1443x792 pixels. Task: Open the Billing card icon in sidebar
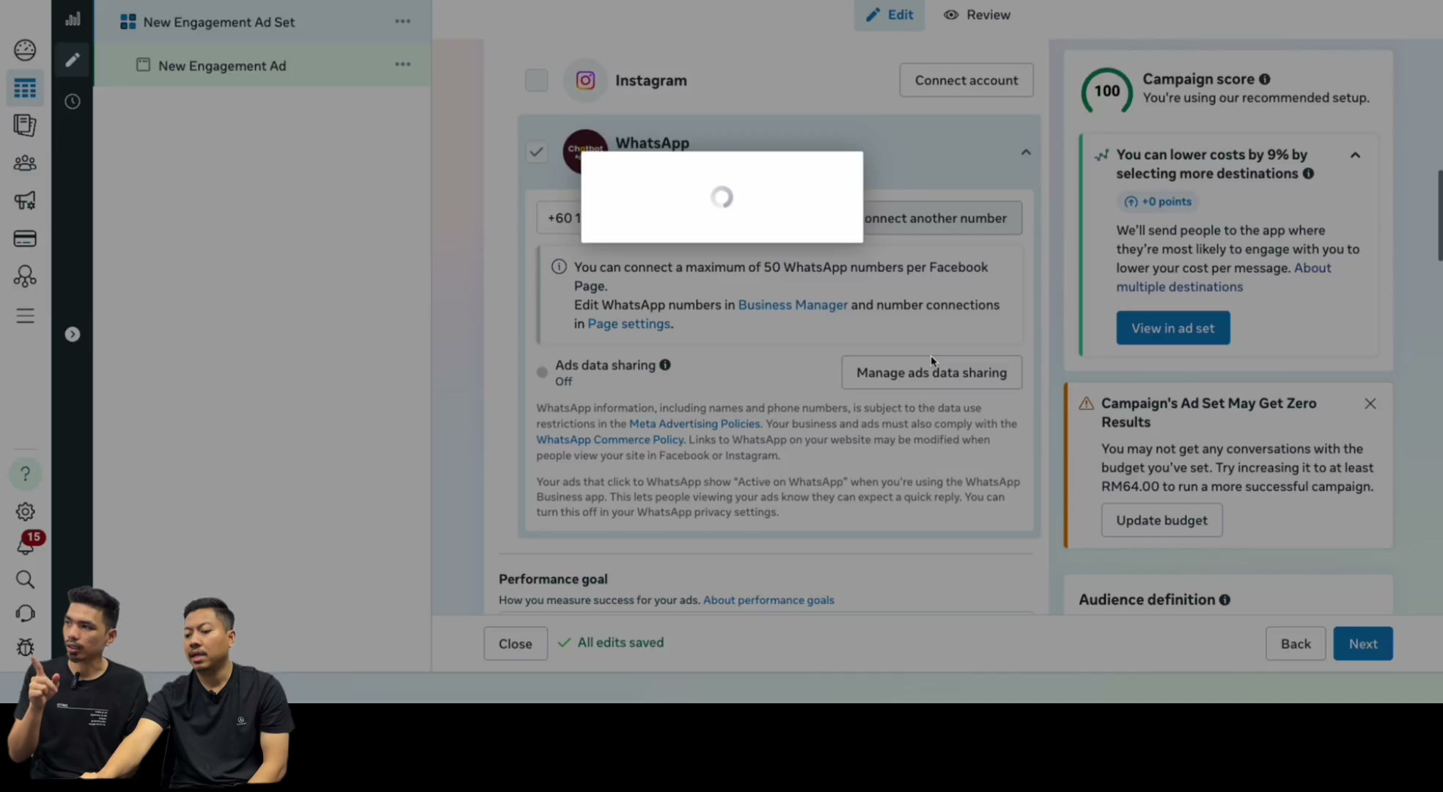(25, 238)
